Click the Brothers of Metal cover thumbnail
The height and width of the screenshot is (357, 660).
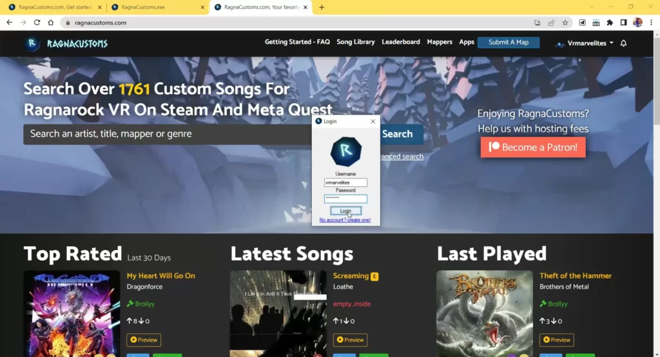(485, 314)
